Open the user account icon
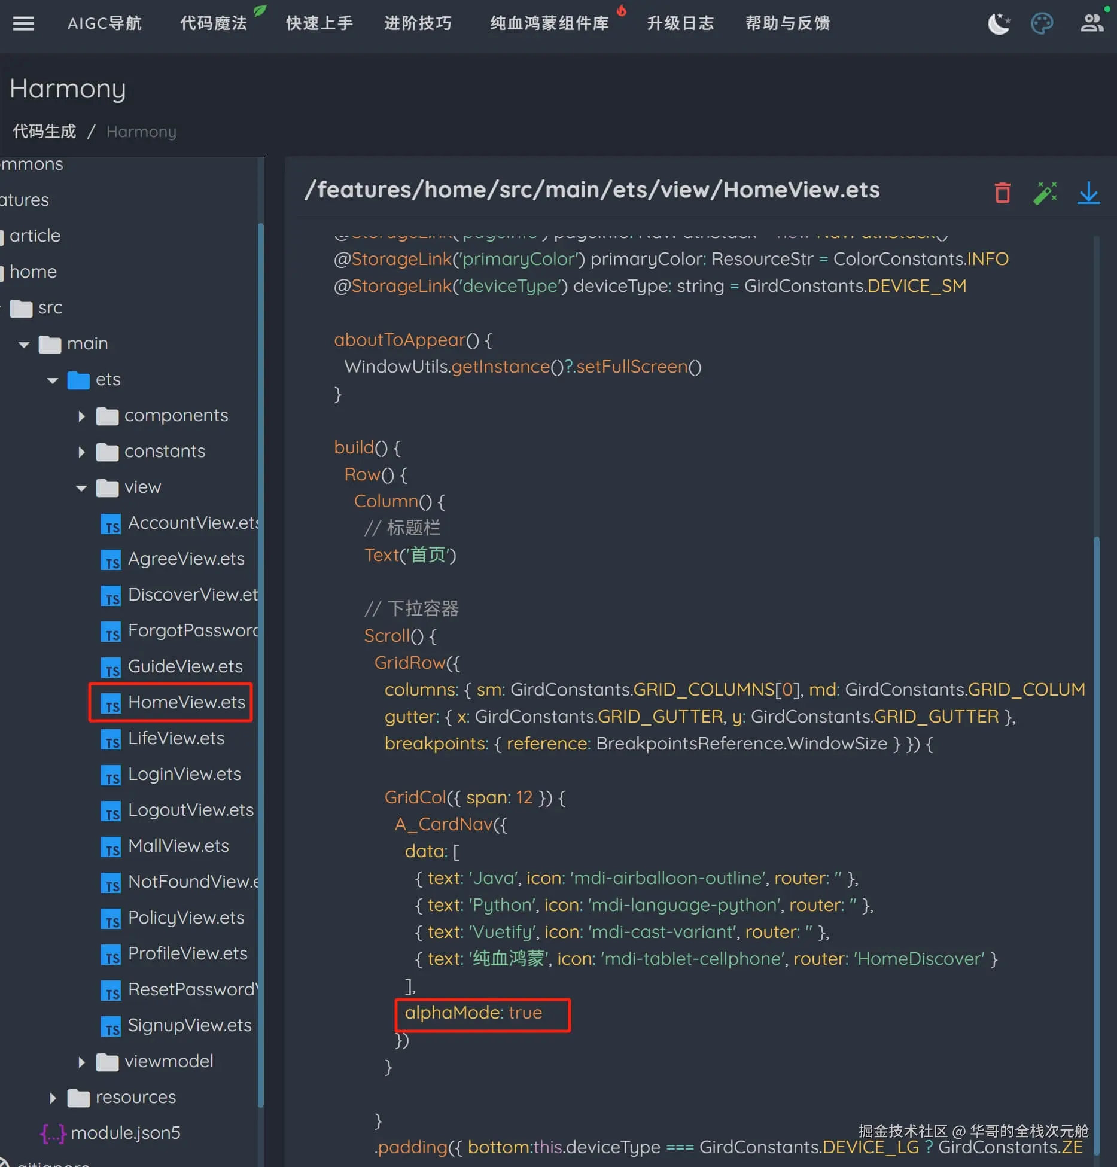Screen dimensions: 1117x1167 click(x=1091, y=24)
